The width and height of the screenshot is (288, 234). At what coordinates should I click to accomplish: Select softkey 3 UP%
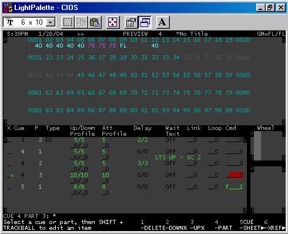tap(198, 225)
